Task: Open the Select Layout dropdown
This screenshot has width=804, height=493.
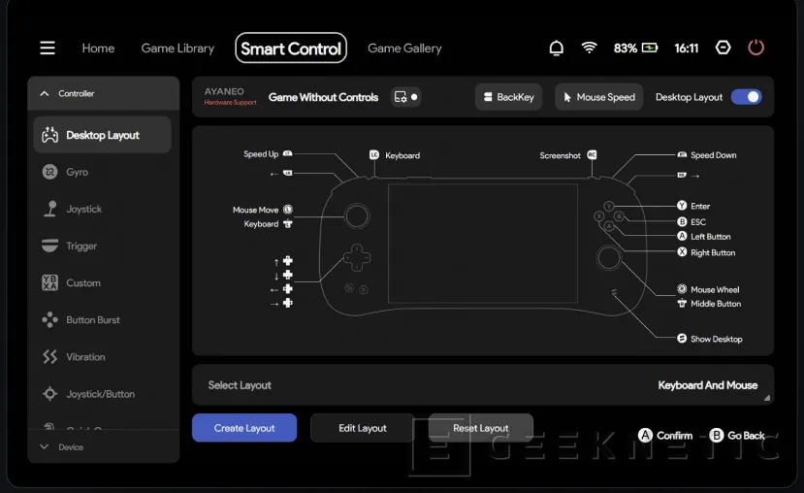Action: [x=483, y=385]
